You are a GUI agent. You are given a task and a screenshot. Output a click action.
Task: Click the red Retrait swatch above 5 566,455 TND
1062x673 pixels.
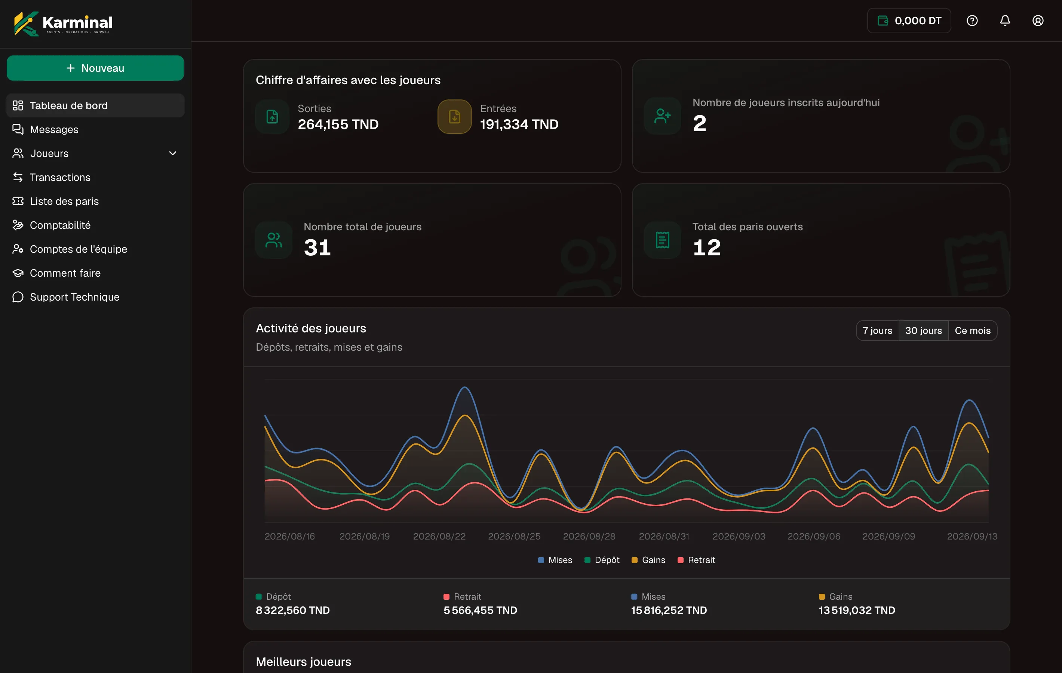[446, 597]
